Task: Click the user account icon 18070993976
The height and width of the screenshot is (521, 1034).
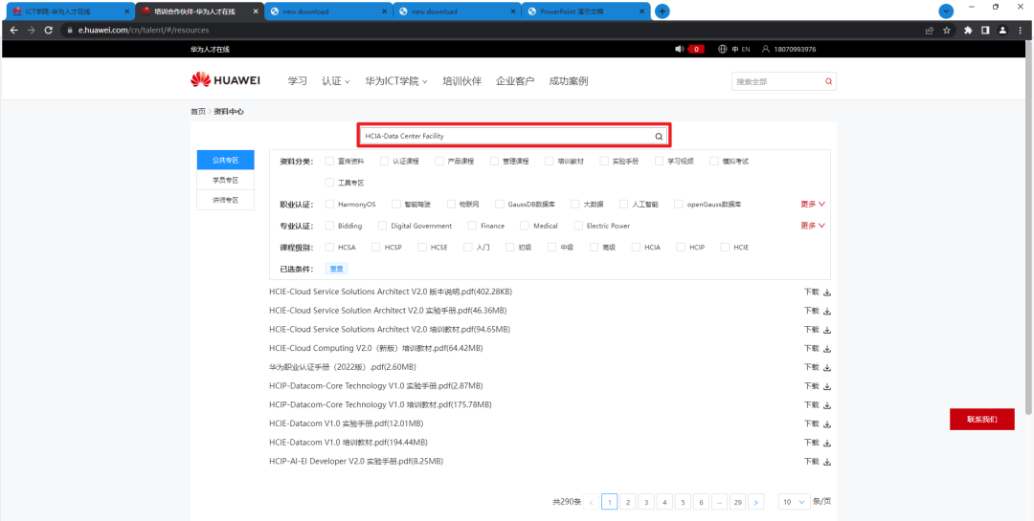Action: pos(789,50)
